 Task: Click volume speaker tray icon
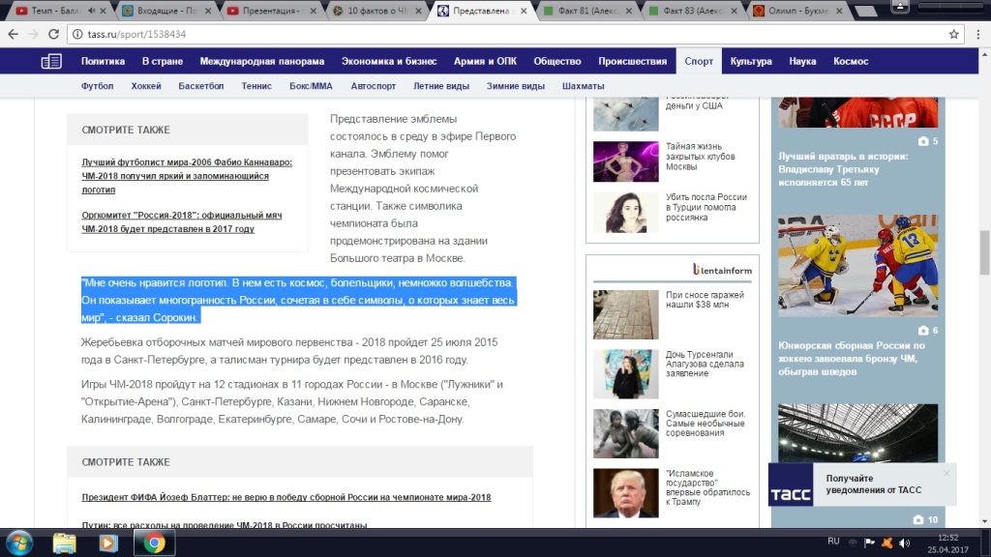(x=905, y=542)
